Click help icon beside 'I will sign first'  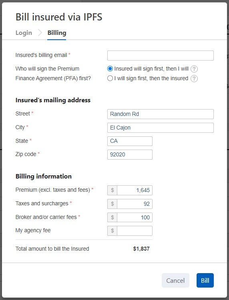[x=194, y=79]
